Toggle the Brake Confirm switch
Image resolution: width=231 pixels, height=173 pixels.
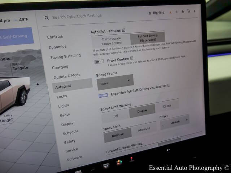(x=99, y=62)
